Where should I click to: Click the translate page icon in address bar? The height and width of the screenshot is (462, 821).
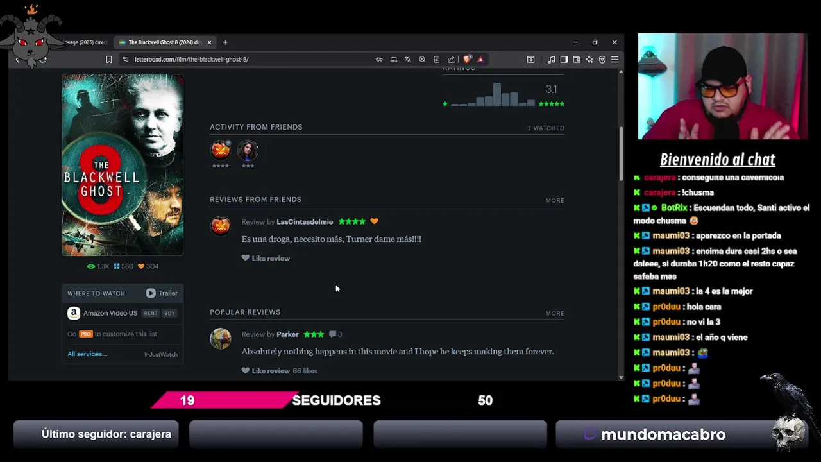pyautogui.click(x=408, y=60)
